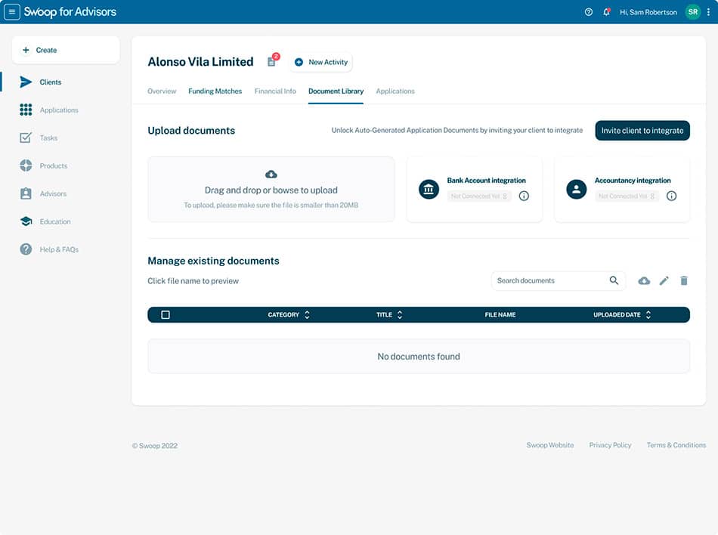
Task: Show info for Accountancy integration
Action: (671, 196)
